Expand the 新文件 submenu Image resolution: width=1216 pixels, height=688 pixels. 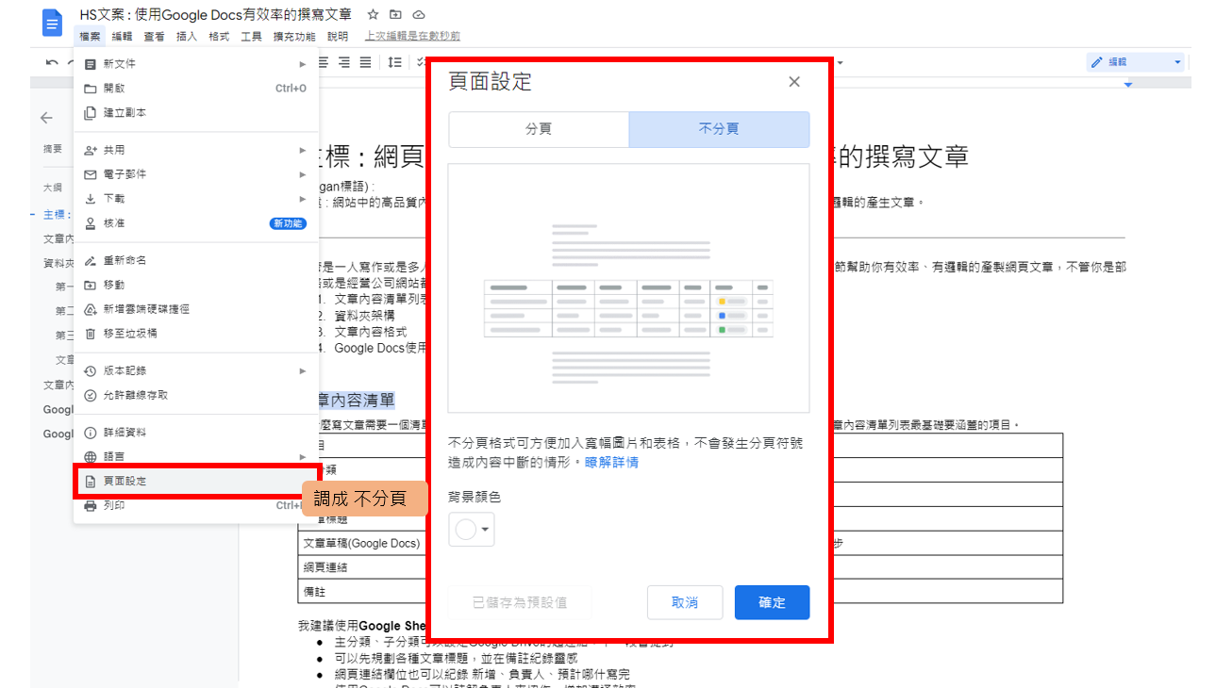click(x=196, y=64)
